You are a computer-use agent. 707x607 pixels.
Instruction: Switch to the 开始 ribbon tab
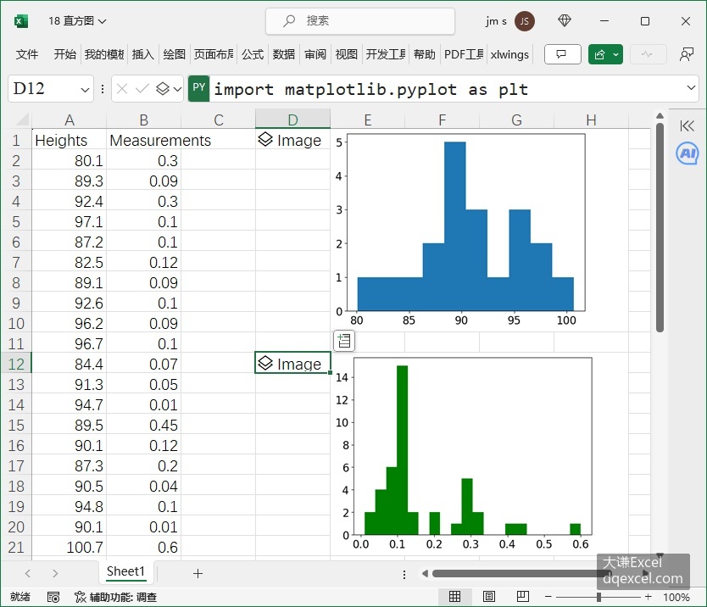[x=65, y=54]
